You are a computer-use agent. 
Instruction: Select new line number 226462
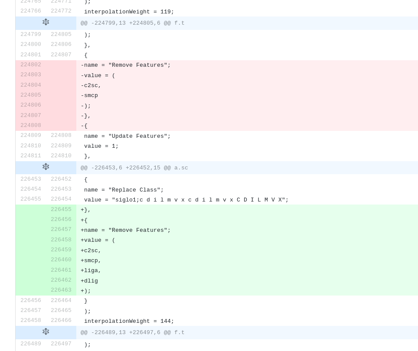click(61, 280)
